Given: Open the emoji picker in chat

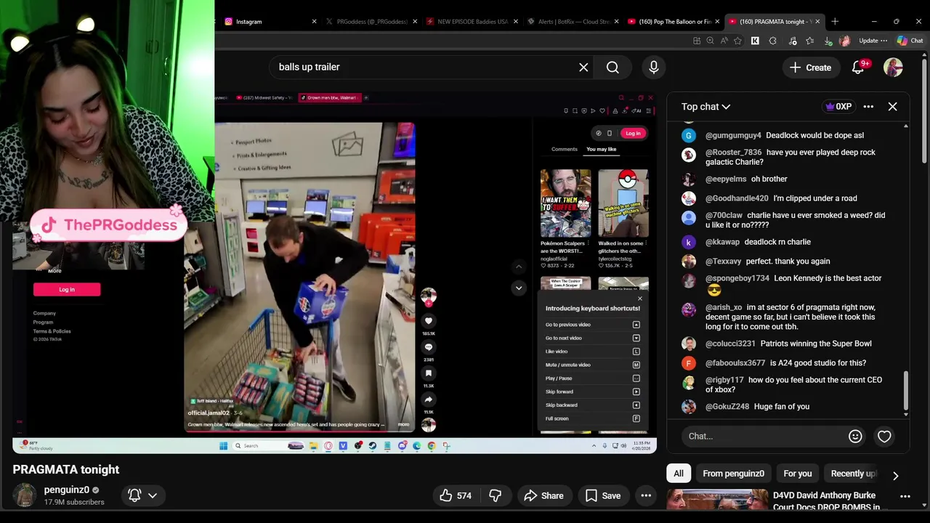Looking at the screenshot, I should coord(855,436).
